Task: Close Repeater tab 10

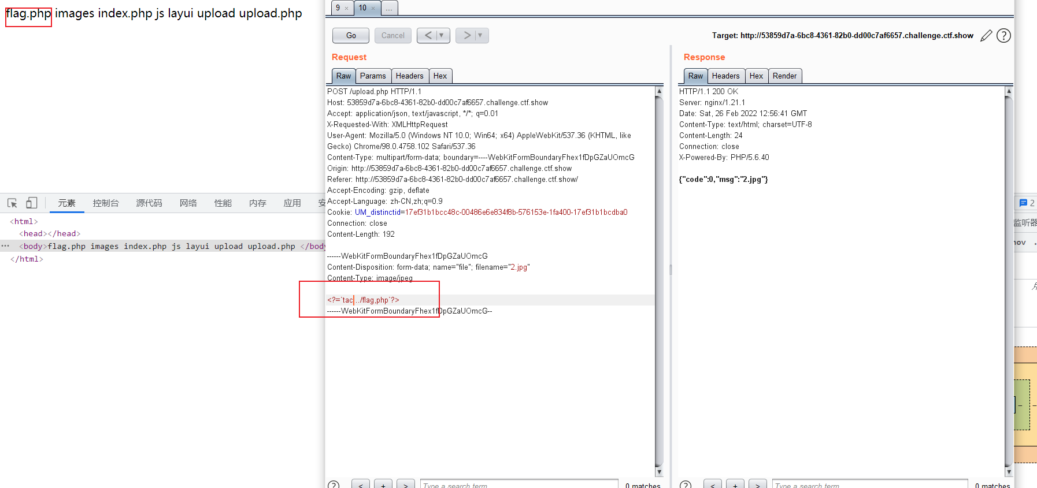Action: tap(373, 8)
